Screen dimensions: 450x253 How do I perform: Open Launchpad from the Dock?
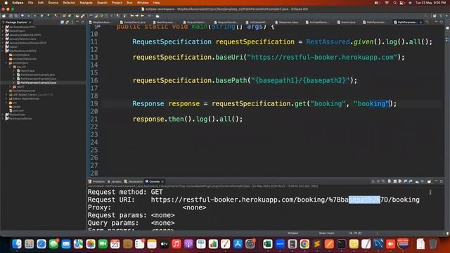[29, 244]
